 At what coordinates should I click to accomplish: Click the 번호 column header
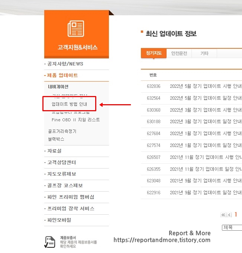coord(153,75)
